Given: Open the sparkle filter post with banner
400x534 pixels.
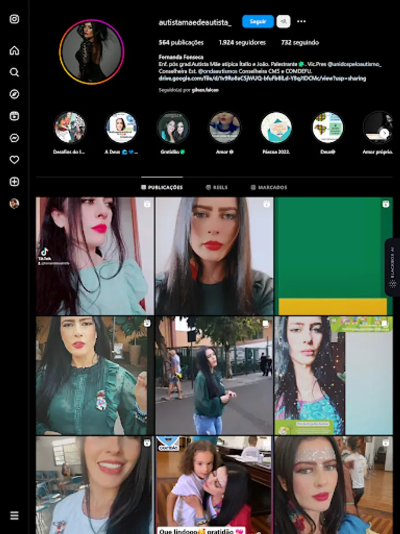Looking at the screenshot, I should pos(334,376).
